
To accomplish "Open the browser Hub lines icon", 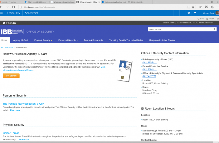I will [201, 7].
